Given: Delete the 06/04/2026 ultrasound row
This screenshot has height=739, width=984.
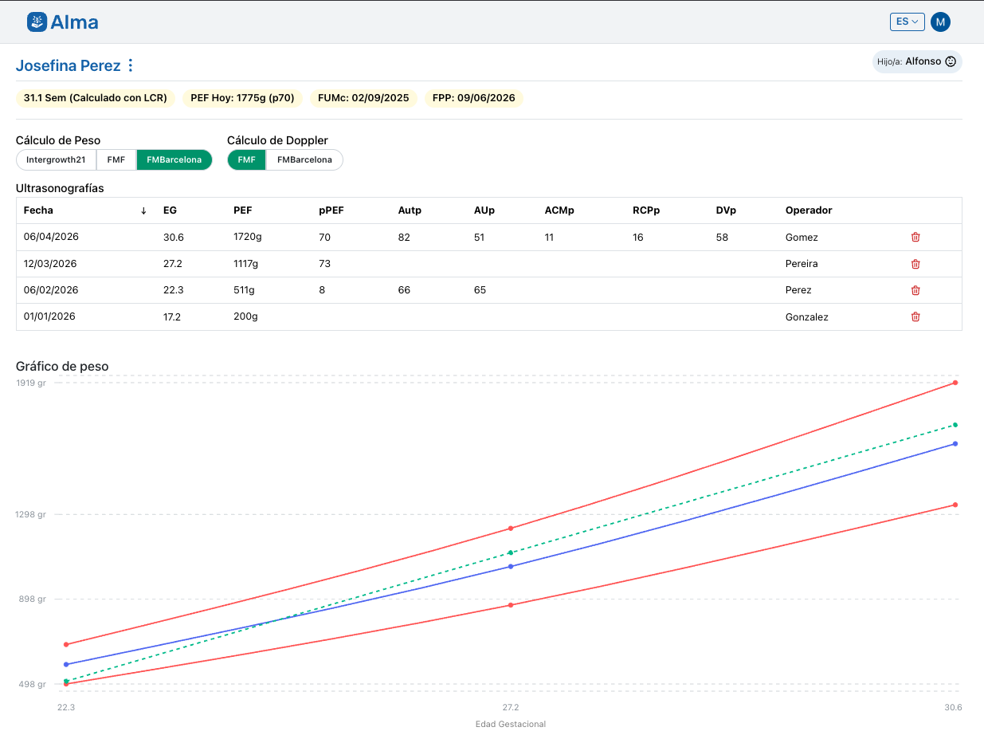Looking at the screenshot, I should 915,237.
